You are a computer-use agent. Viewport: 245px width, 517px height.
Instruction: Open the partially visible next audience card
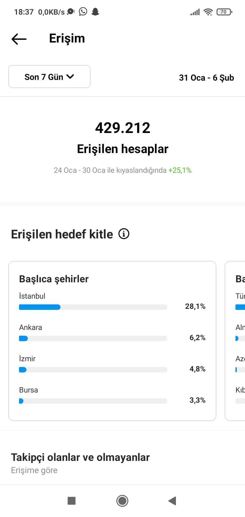click(x=235, y=341)
